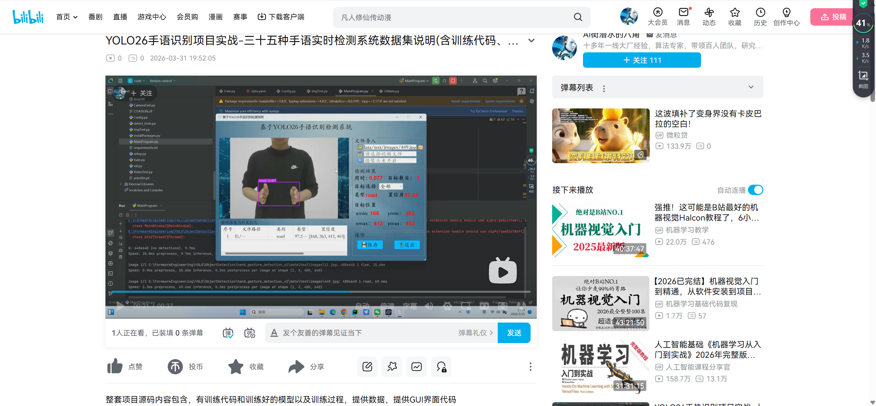The width and height of the screenshot is (876, 406).
Task: Toggle the auto-play next switch
Action: pyautogui.click(x=756, y=190)
